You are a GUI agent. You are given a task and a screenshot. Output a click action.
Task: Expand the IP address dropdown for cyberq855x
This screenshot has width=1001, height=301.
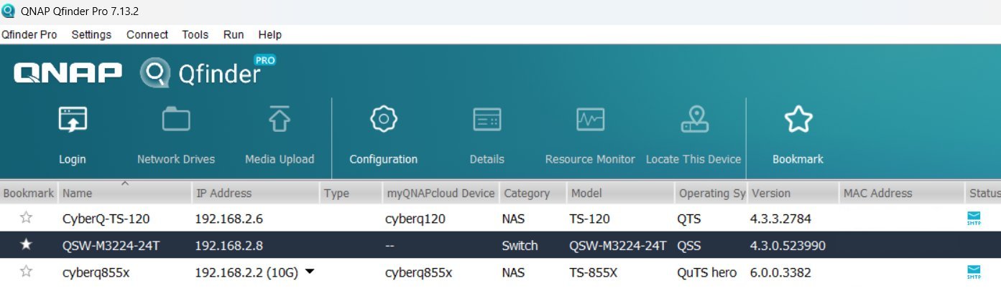click(310, 272)
